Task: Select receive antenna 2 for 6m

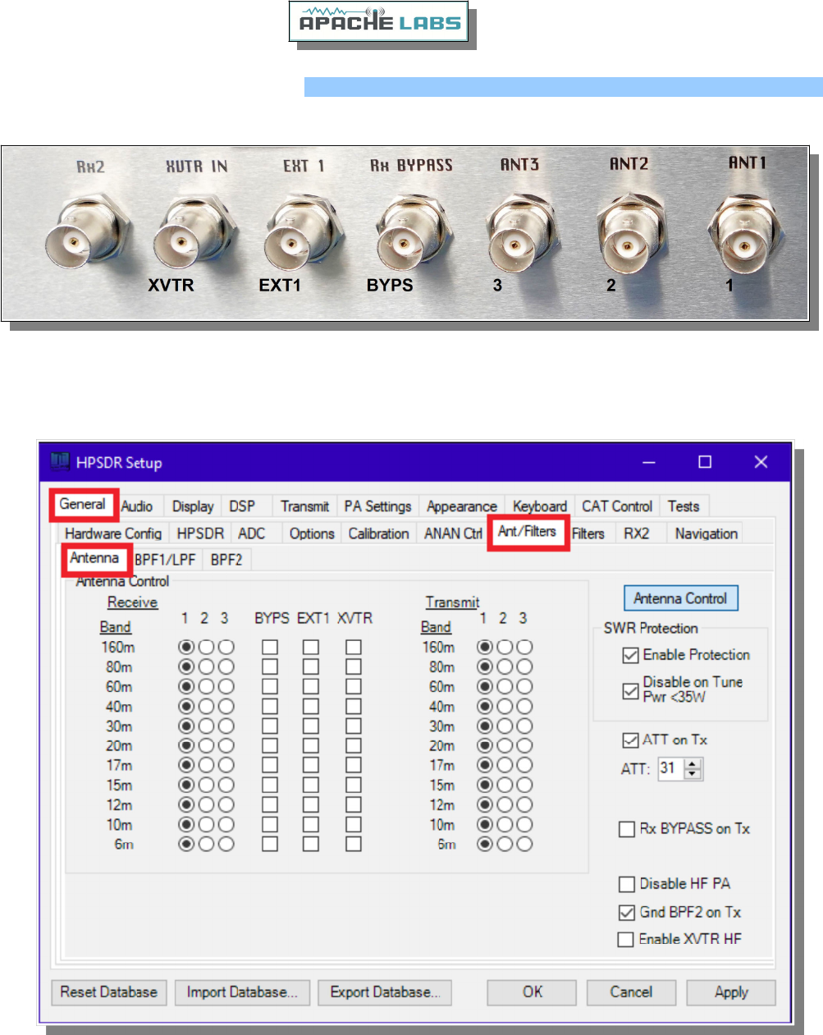Action: (206, 844)
